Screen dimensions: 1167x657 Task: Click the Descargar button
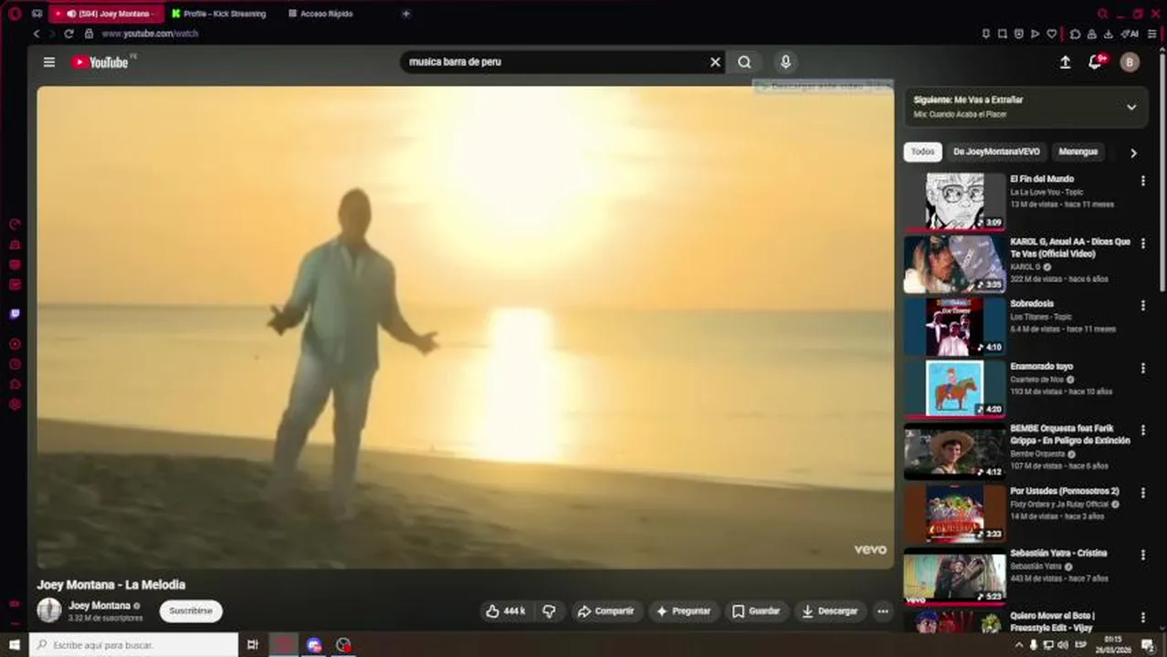point(830,611)
